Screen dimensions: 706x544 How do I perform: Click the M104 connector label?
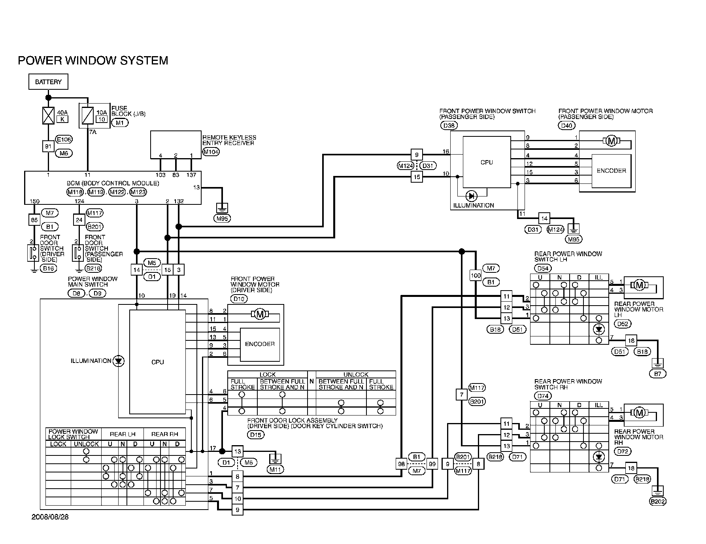[x=211, y=152]
